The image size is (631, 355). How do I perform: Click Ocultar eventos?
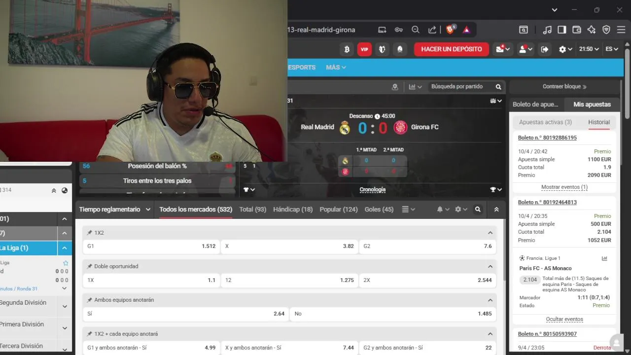pyautogui.click(x=564, y=319)
